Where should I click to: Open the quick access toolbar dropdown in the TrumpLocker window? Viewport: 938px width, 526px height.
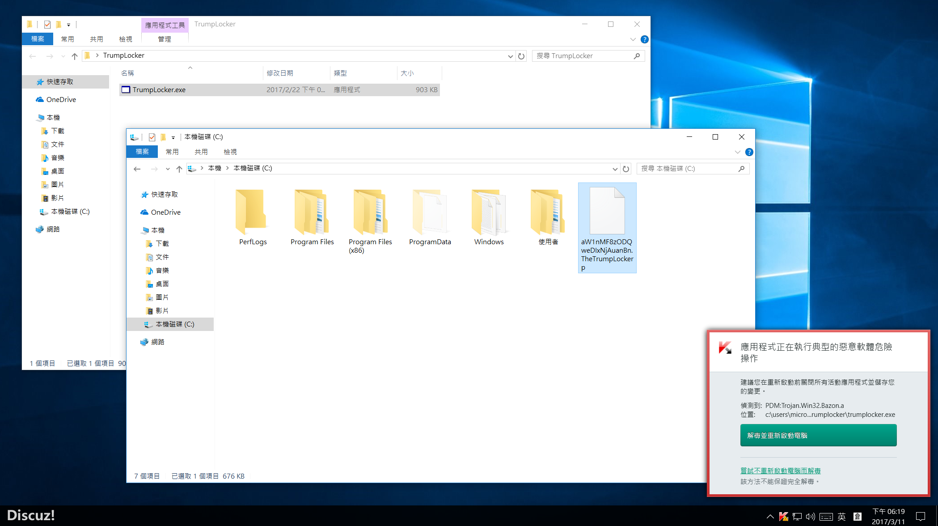click(68, 25)
